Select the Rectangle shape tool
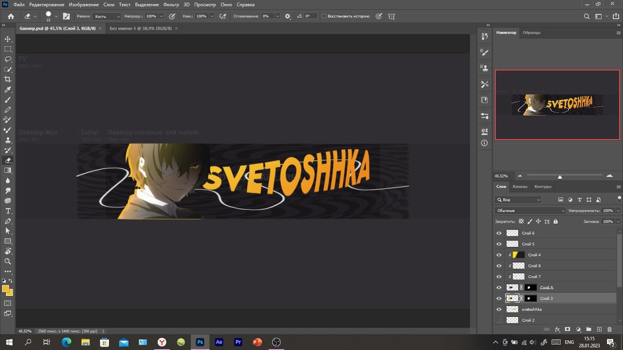Viewport: 623px width, 350px height. tap(8, 241)
